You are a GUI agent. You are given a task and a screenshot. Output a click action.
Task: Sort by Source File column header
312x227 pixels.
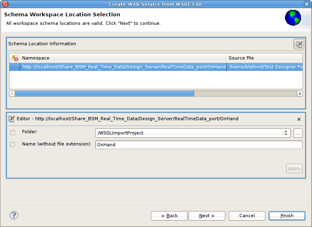265,58
